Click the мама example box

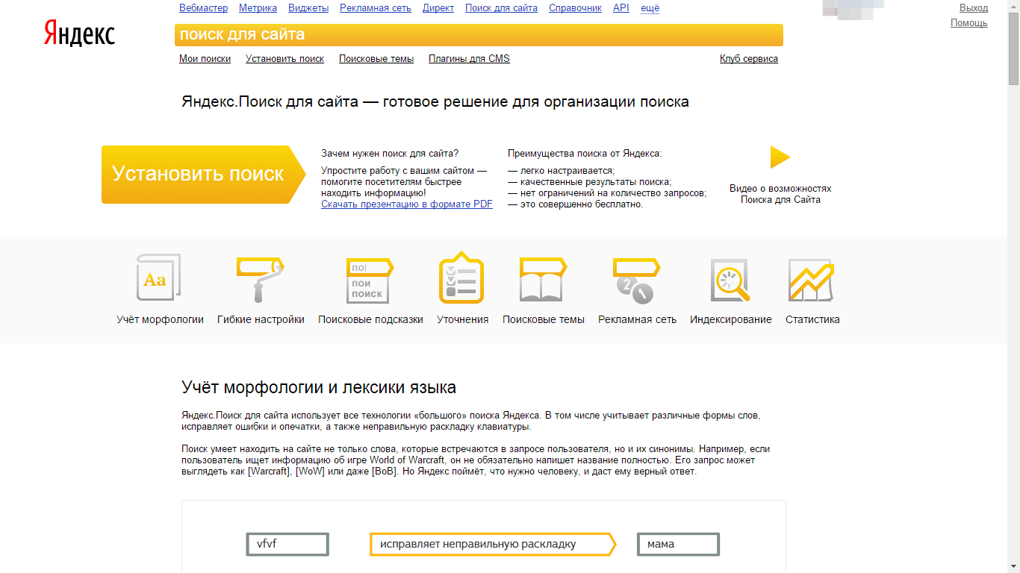pyautogui.click(x=679, y=544)
